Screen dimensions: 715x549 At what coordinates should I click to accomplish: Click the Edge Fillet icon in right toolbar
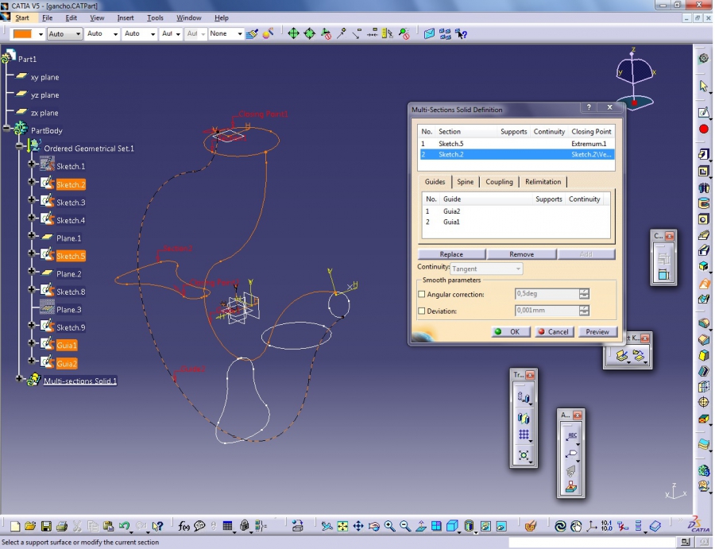(704, 323)
